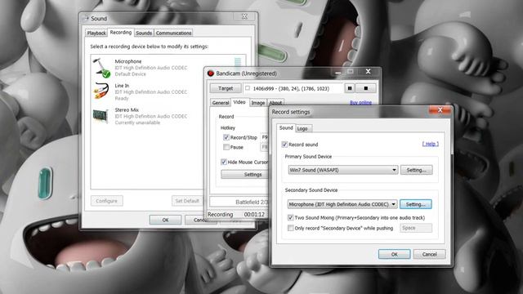Open the Secondary Sound Device dropdown
This screenshot has height=294, width=523.
pyautogui.click(x=342, y=204)
